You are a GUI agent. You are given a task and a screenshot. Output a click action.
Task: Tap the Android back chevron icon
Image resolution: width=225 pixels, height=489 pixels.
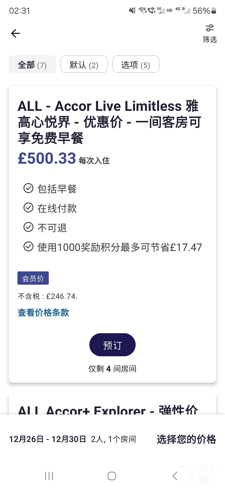tap(175, 476)
